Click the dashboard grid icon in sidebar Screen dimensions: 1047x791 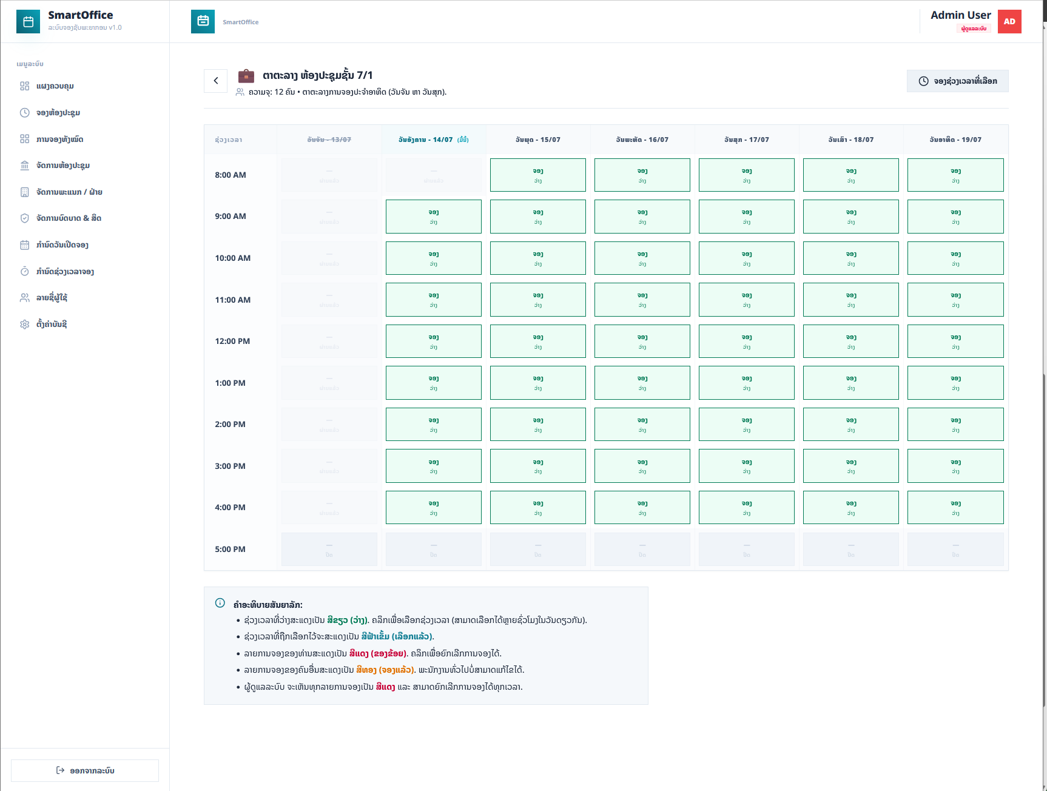pos(25,86)
